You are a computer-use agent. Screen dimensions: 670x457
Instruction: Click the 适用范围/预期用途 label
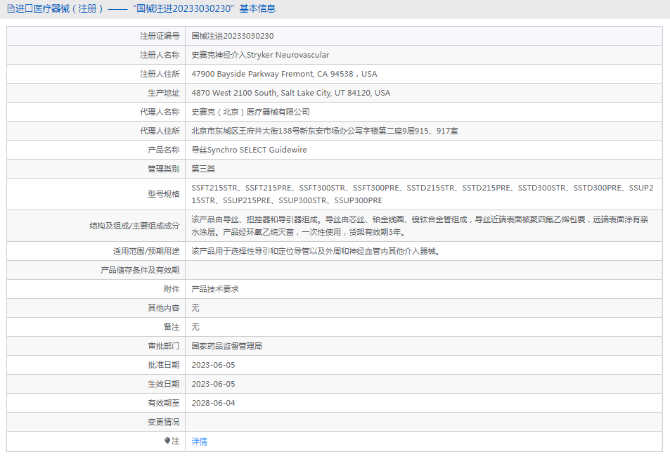(x=146, y=251)
